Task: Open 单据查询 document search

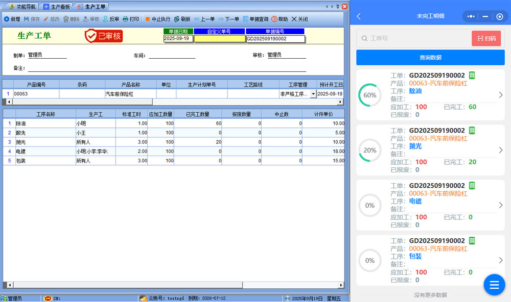Action: coord(255,19)
